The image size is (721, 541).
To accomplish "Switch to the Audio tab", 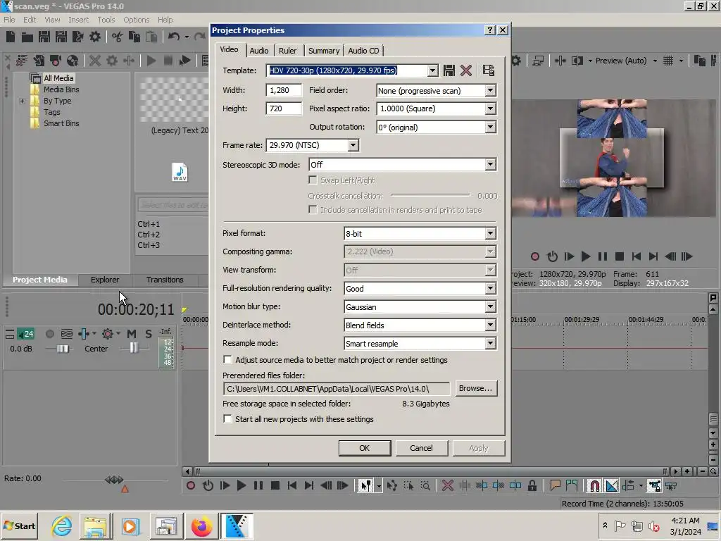I will [x=259, y=51].
